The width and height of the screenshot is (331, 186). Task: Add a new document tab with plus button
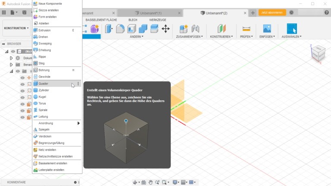coord(253,12)
